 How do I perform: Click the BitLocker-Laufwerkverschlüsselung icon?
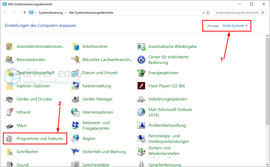click(75, 60)
